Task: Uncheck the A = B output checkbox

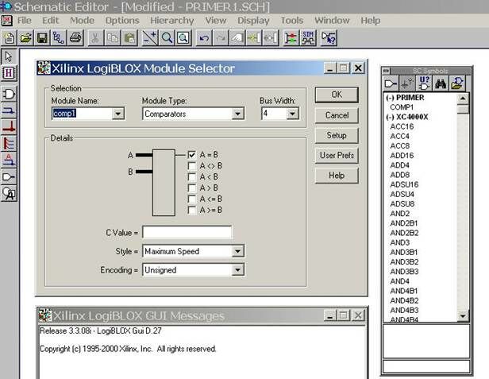Action: click(x=192, y=154)
